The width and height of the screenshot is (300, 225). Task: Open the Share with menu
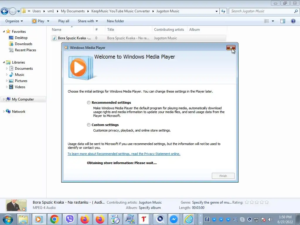click(x=88, y=21)
